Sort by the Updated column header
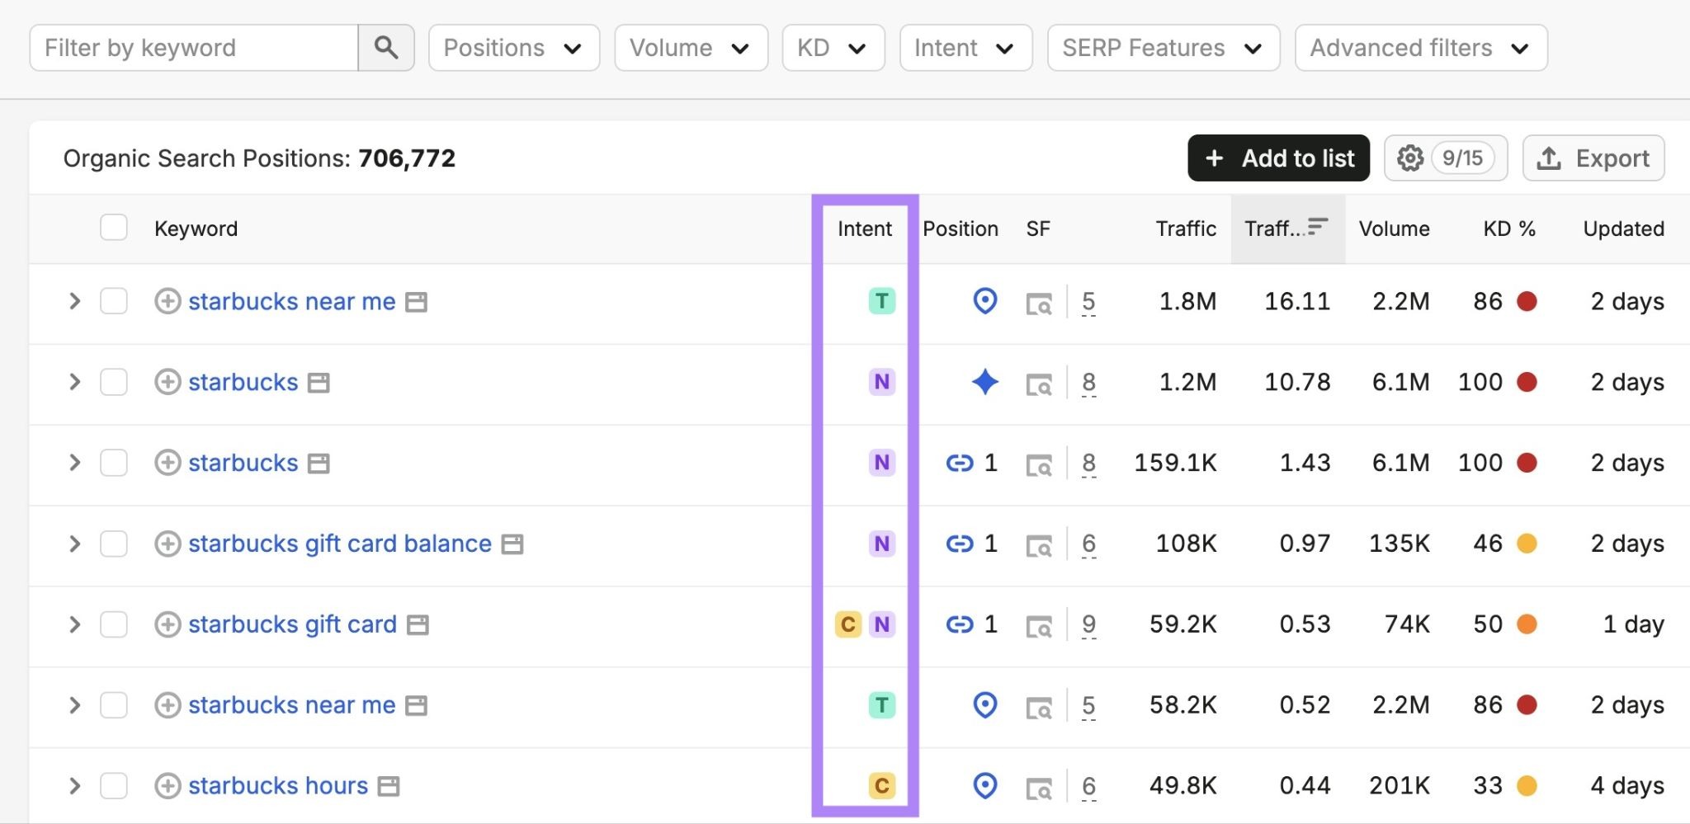This screenshot has width=1690, height=824. (1623, 228)
